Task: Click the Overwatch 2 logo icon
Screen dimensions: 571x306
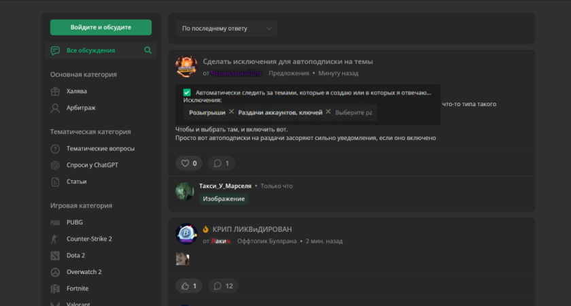Action: coord(55,272)
